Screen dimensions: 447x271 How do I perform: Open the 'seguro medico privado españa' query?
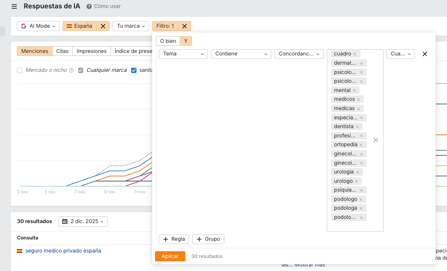click(x=63, y=251)
